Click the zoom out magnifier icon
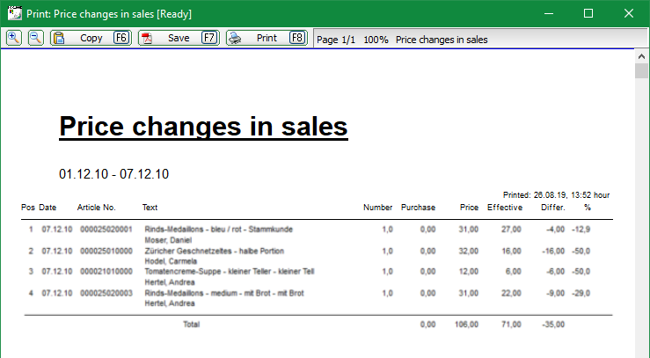 click(36, 38)
